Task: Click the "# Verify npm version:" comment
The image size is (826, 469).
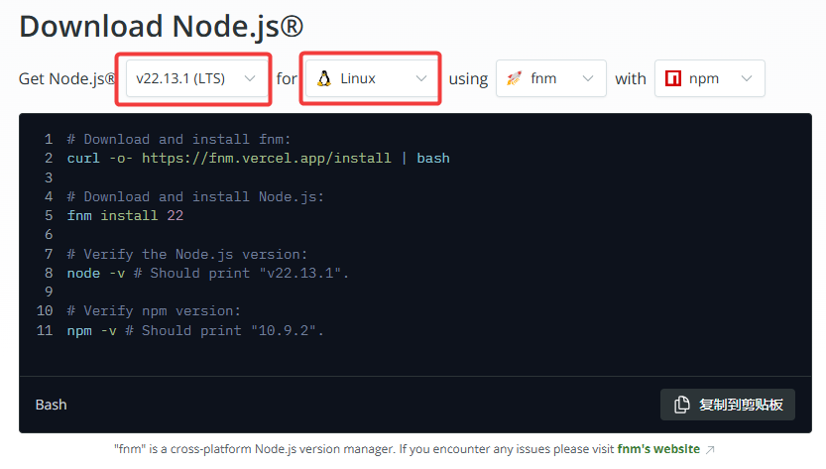Action: tap(154, 310)
